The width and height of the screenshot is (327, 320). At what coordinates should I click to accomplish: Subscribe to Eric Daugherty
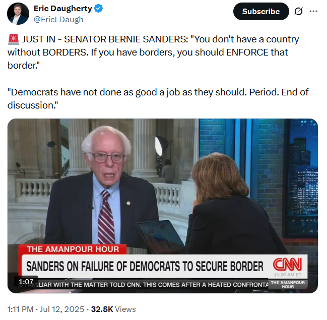click(261, 12)
